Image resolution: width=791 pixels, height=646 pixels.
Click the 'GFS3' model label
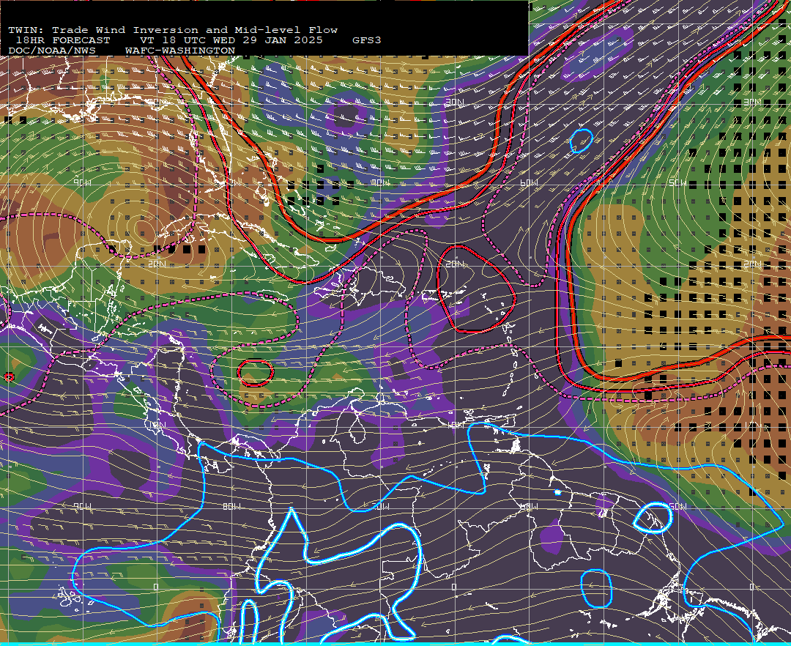[367, 40]
